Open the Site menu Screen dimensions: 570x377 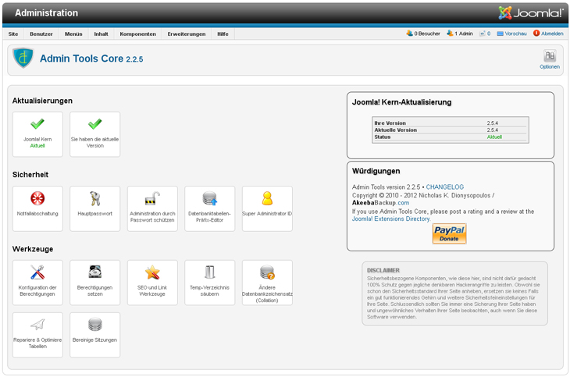[x=13, y=34]
